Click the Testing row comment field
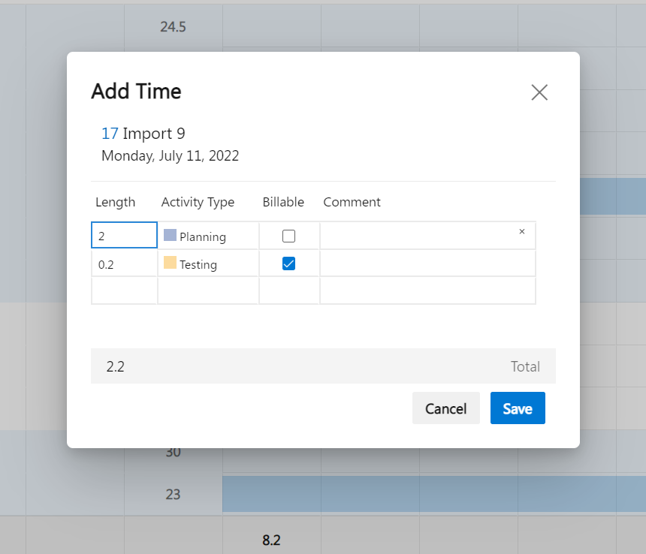This screenshot has width=646, height=554. [x=427, y=263]
